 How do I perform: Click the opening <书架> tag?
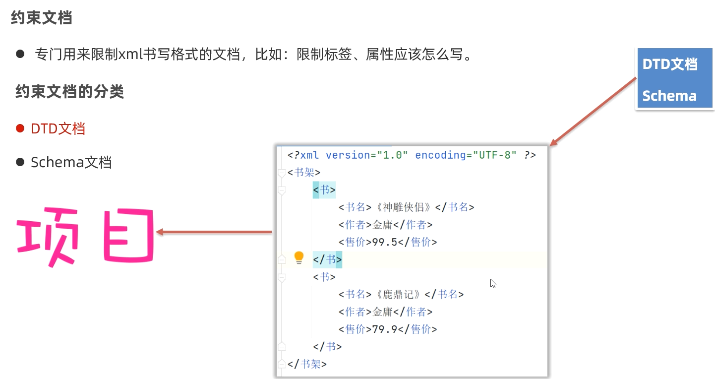coord(304,173)
